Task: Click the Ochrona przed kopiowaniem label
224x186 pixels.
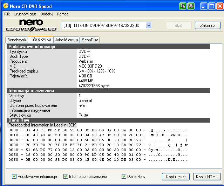Action: pos(33,105)
